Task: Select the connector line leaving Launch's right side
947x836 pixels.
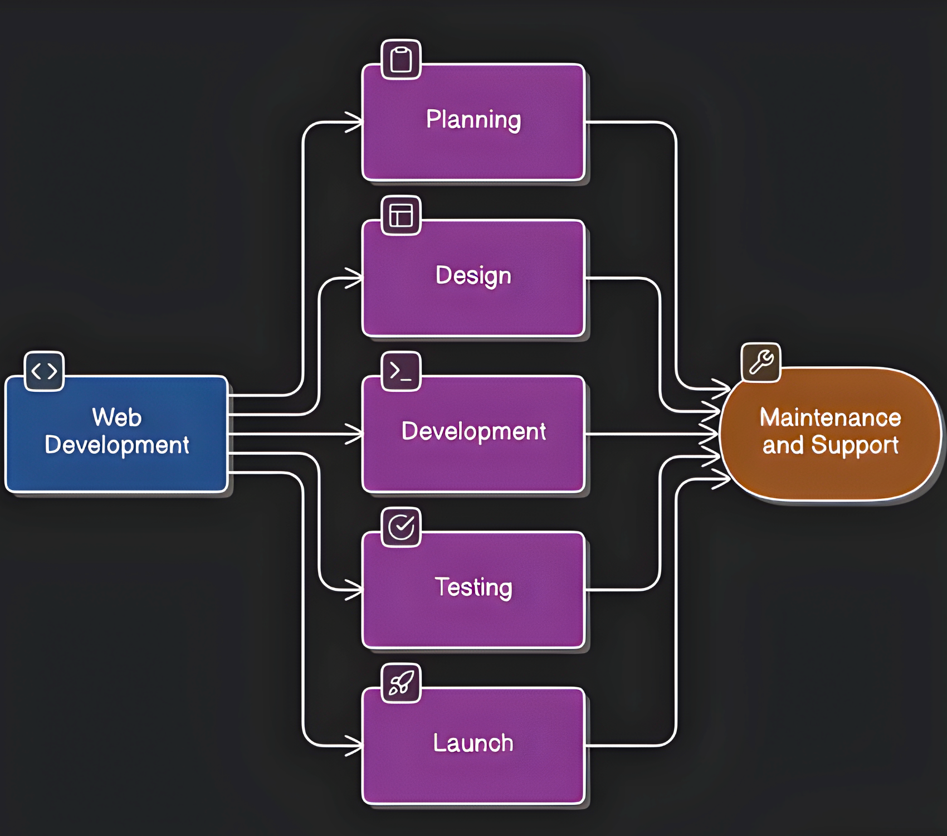Action: point(629,745)
